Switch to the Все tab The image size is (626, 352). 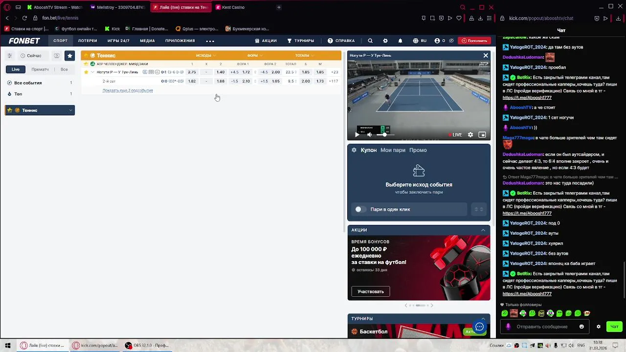[64, 69]
